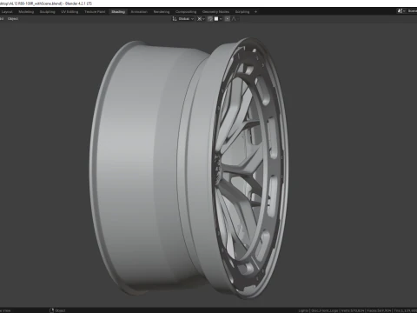
Task: Click the Verts count in status bar
Action: (x=353, y=310)
